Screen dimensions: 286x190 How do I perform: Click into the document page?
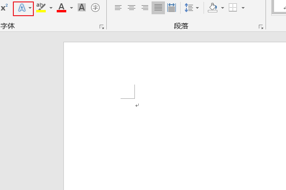point(175,116)
